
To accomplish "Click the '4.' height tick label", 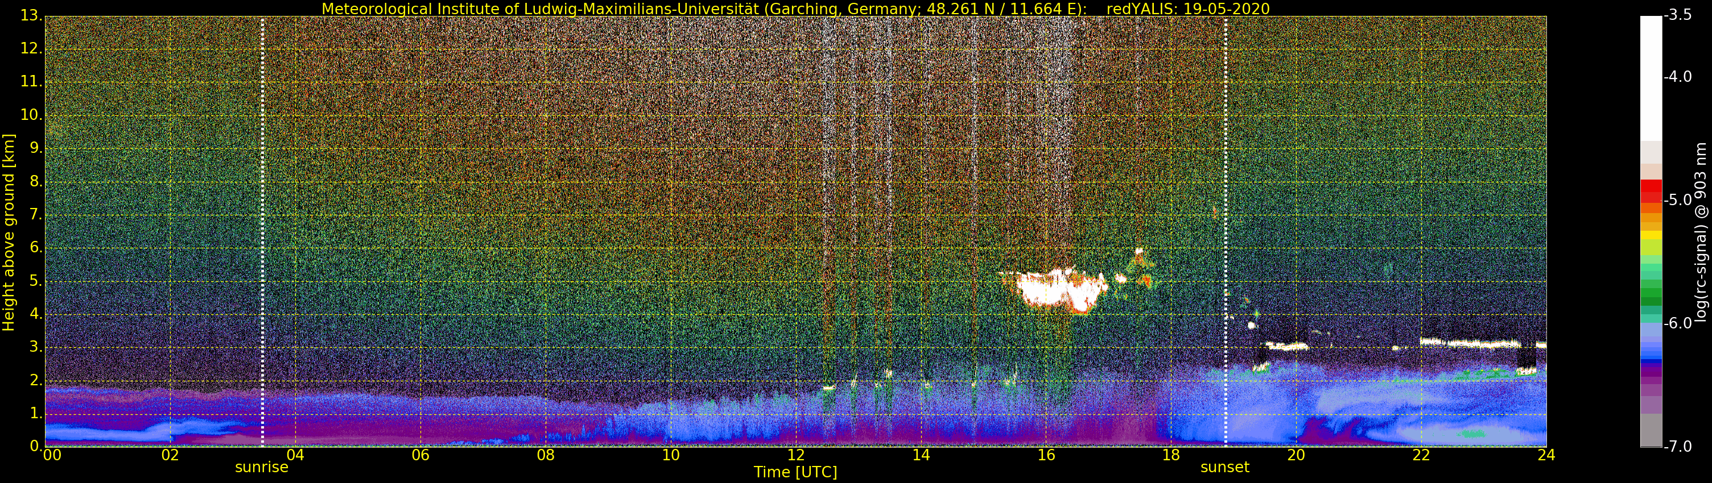I will click(36, 314).
